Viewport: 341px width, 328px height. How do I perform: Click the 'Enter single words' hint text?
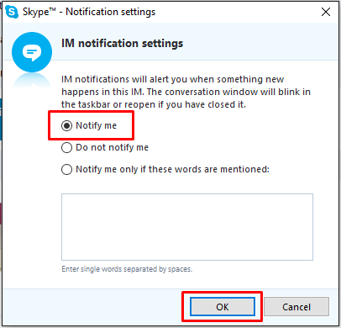(x=127, y=269)
